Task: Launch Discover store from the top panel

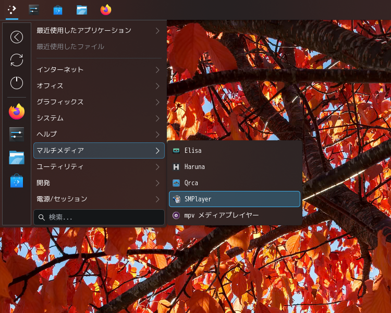Action: tap(58, 10)
